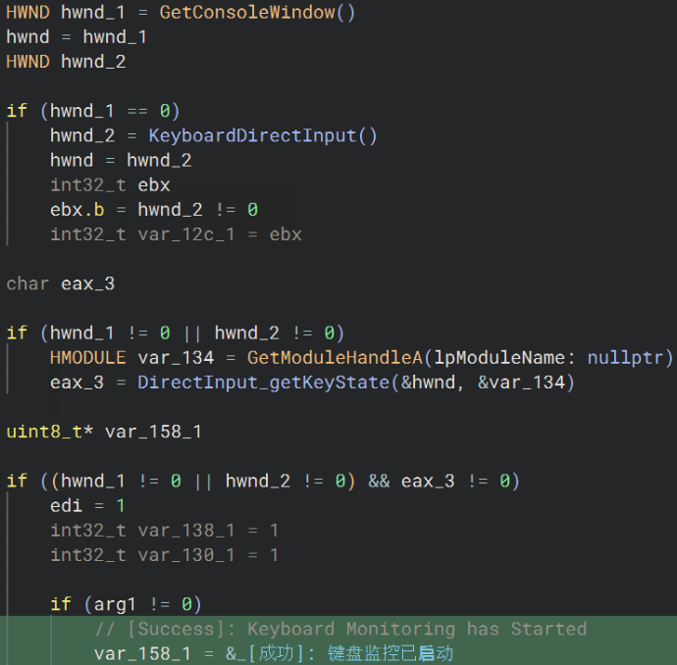Click the nullptr argument value
677x665 pixels.
(x=625, y=357)
